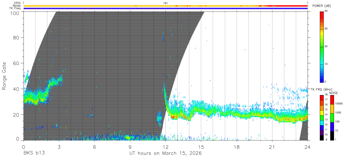The height and width of the screenshot is (159, 346).
Task: Click the CPID label at top left
Action: click(17, 3)
